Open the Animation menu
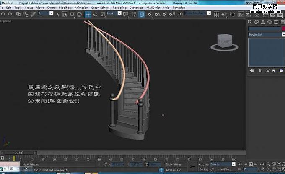The width and height of the screenshot is (285, 174). pos(81,8)
